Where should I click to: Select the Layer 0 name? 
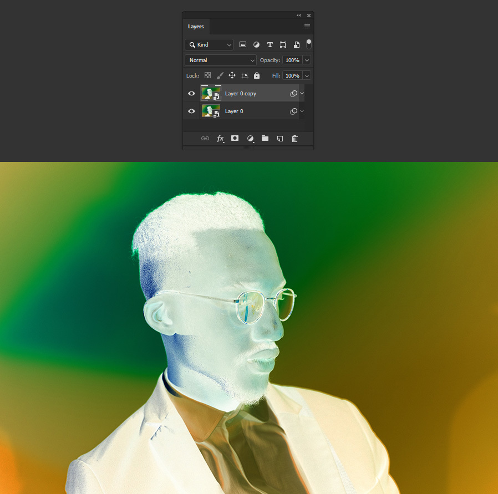[x=234, y=111]
